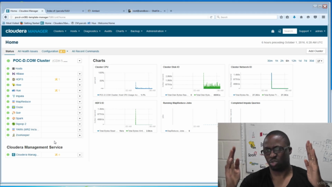Click the parcels briefcase icon in header
Viewport: 332px width, 187px height.
click(273, 31)
